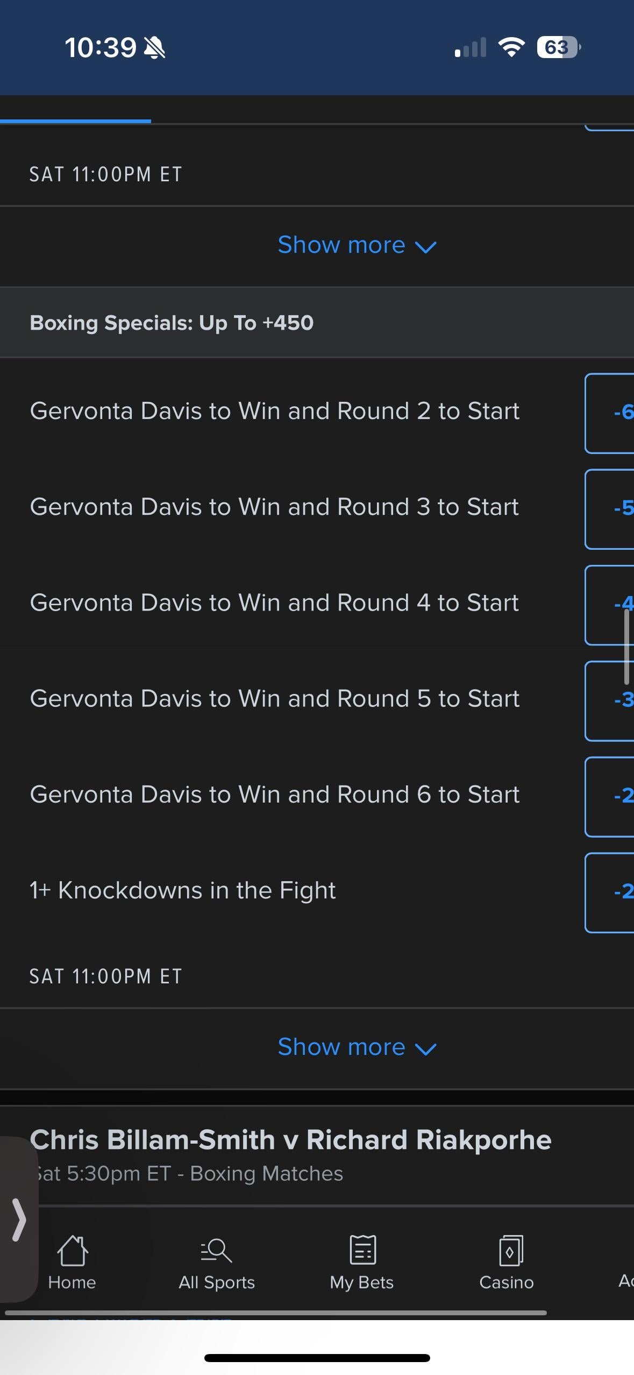Viewport: 634px width, 1375px height.
Task: Tap the battery level indicator
Action: [x=558, y=47]
